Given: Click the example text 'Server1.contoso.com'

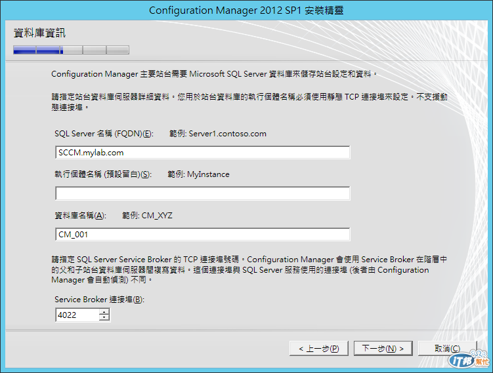Looking at the screenshot, I should [227, 134].
